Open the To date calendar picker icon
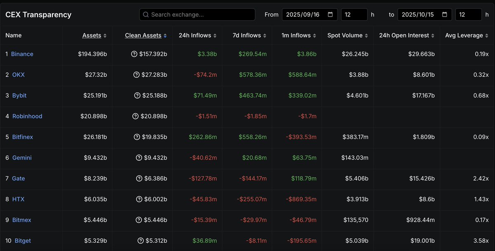 tap(445, 14)
